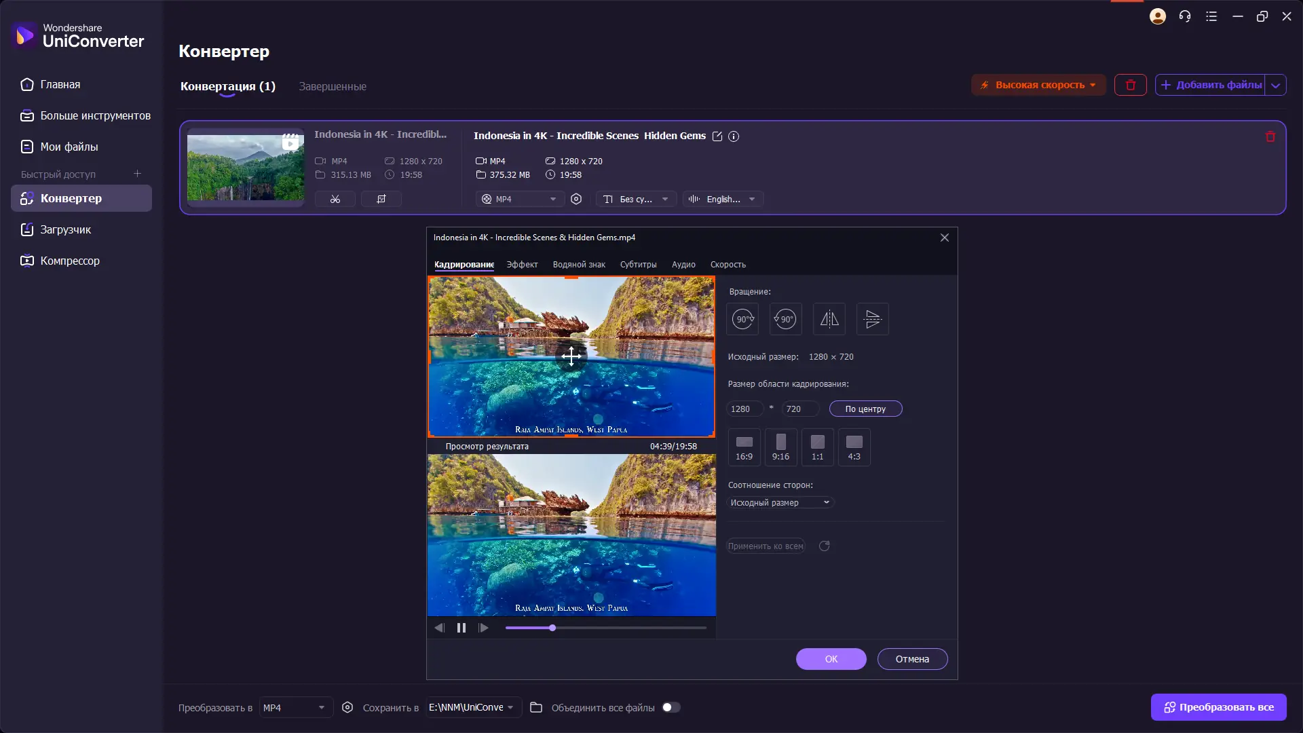
Task: Flip video vertically
Action: point(873,319)
